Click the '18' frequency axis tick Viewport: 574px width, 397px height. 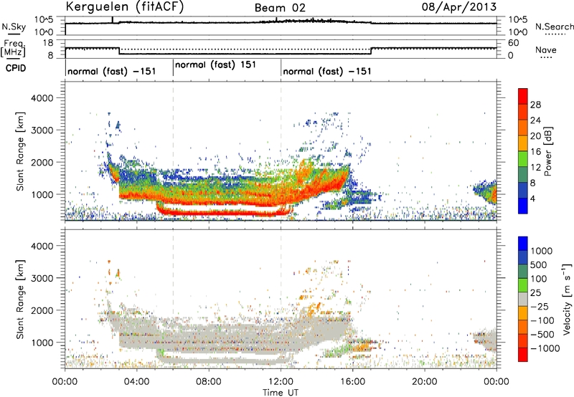click(x=48, y=43)
